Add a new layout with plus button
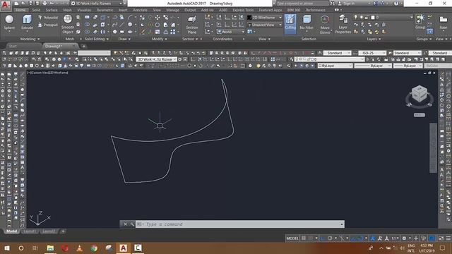 click(x=63, y=231)
